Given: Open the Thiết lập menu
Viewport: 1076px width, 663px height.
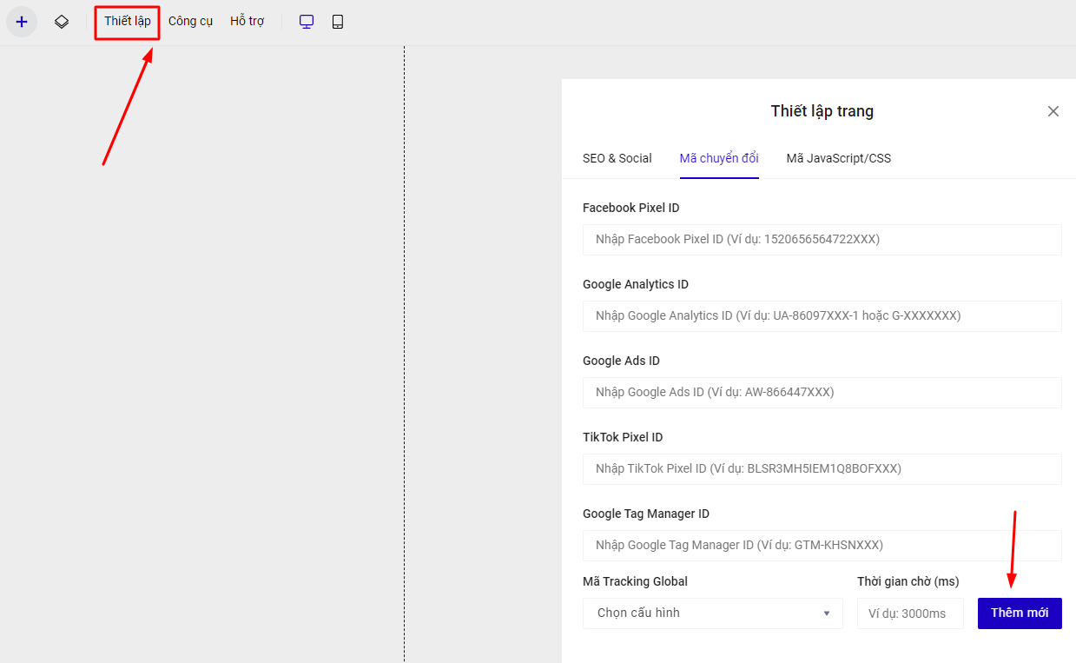Looking at the screenshot, I should (x=127, y=22).
